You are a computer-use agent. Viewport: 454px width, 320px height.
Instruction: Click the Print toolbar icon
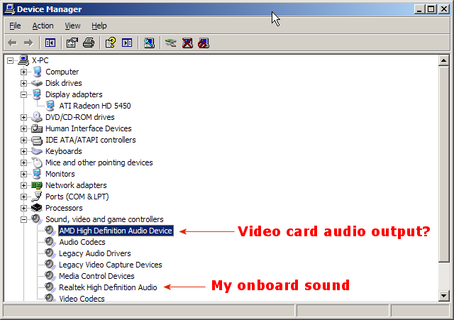click(x=89, y=43)
